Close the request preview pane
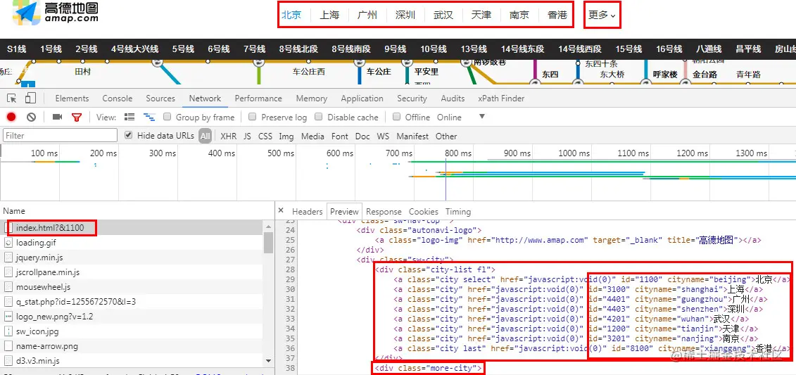This screenshot has width=796, height=375. pyautogui.click(x=281, y=210)
